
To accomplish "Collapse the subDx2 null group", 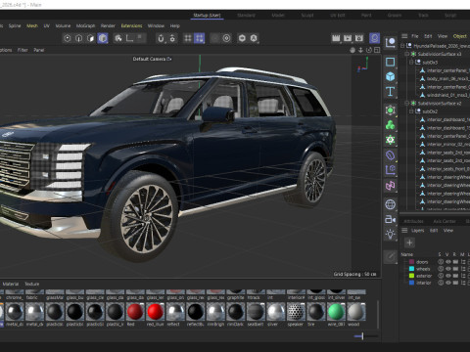I will tap(411, 111).
